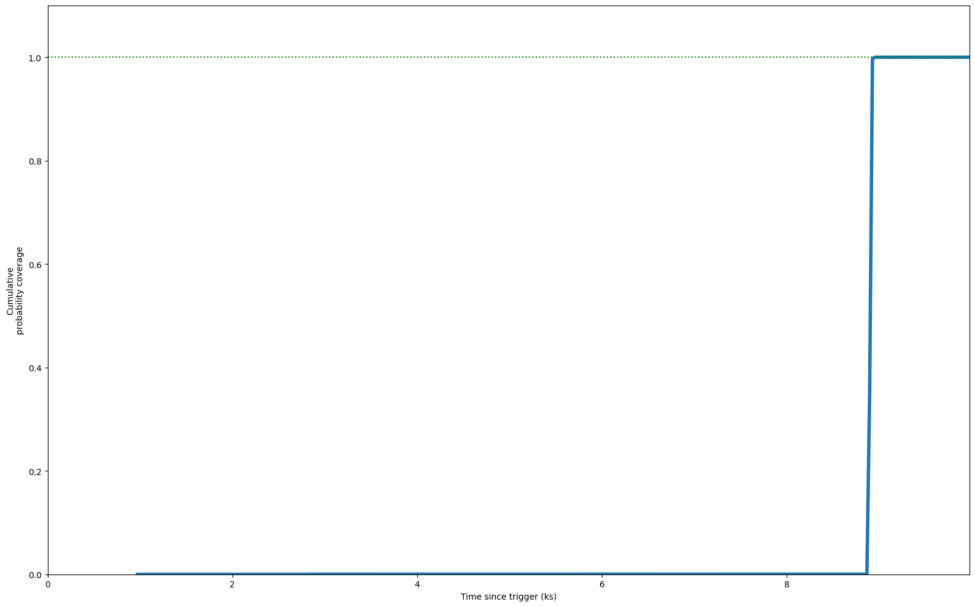Click the flat blue line above x-tick 6
Screen dimensions: 975x607
coord(602,574)
